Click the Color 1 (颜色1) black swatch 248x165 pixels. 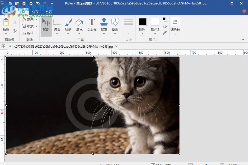143,22
